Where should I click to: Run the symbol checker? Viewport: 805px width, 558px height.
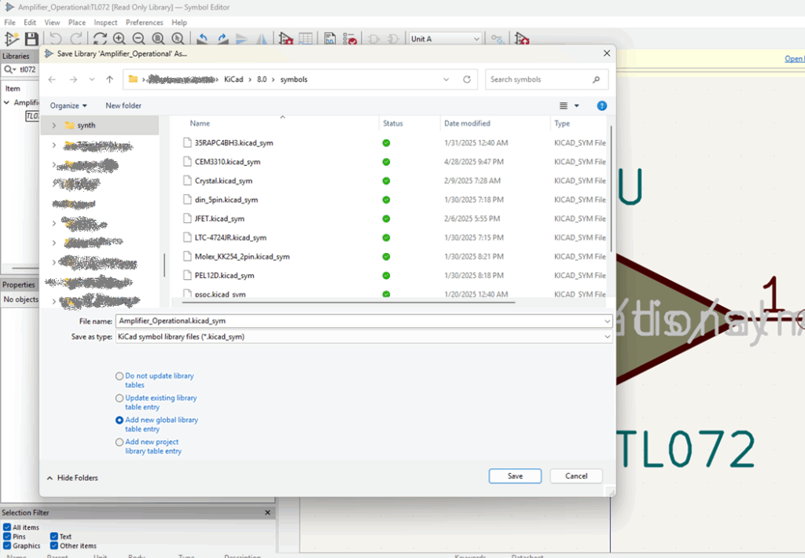coord(350,39)
